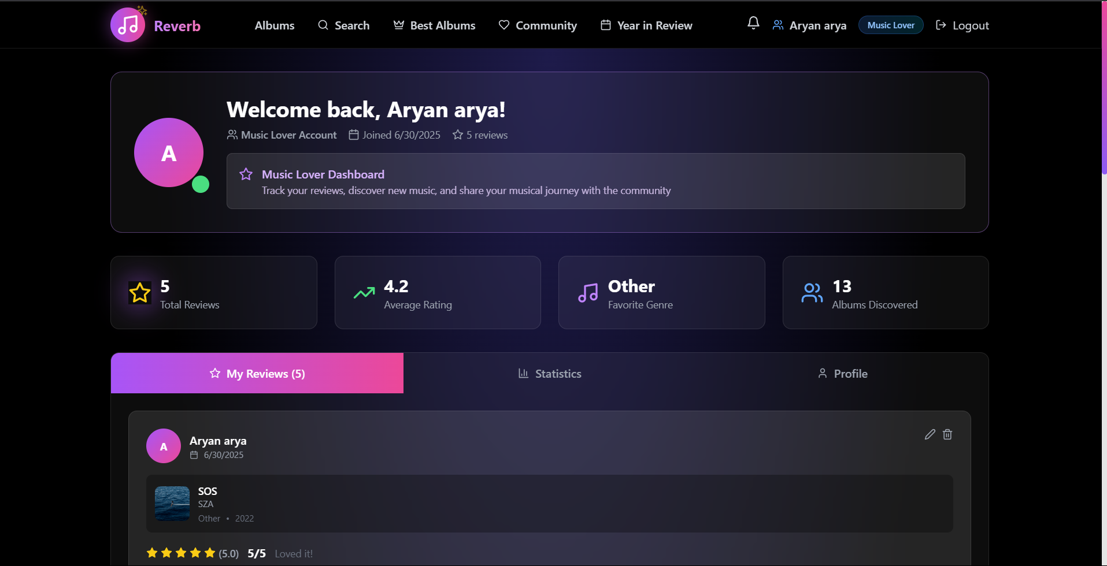Image resolution: width=1107 pixels, height=566 pixels.
Task: Click the Albums Discovered people icon
Action: pyautogui.click(x=812, y=293)
